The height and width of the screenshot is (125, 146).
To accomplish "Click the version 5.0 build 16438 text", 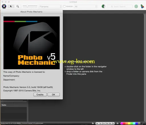I will (28, 87).
